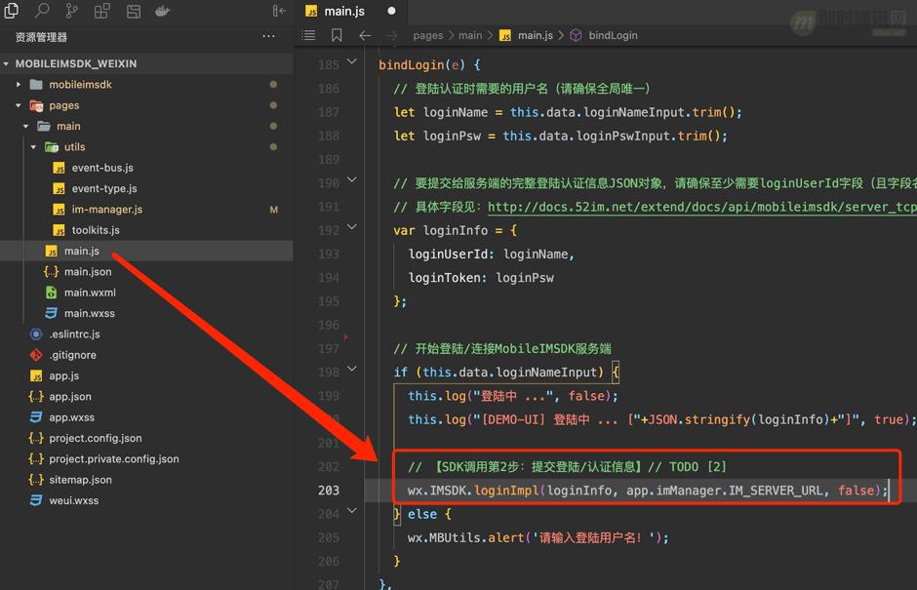Click the outline list icon in editor toolbar
Screen dimensions: 917x590
click(x=309, y=35)
